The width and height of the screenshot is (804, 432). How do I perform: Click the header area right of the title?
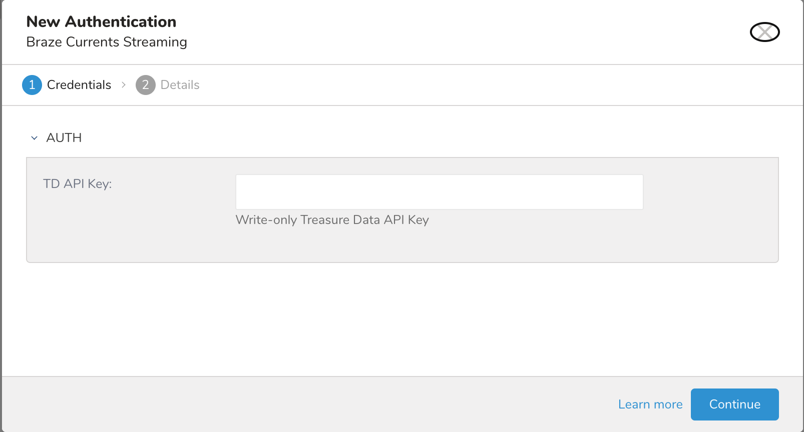(451, 32)
